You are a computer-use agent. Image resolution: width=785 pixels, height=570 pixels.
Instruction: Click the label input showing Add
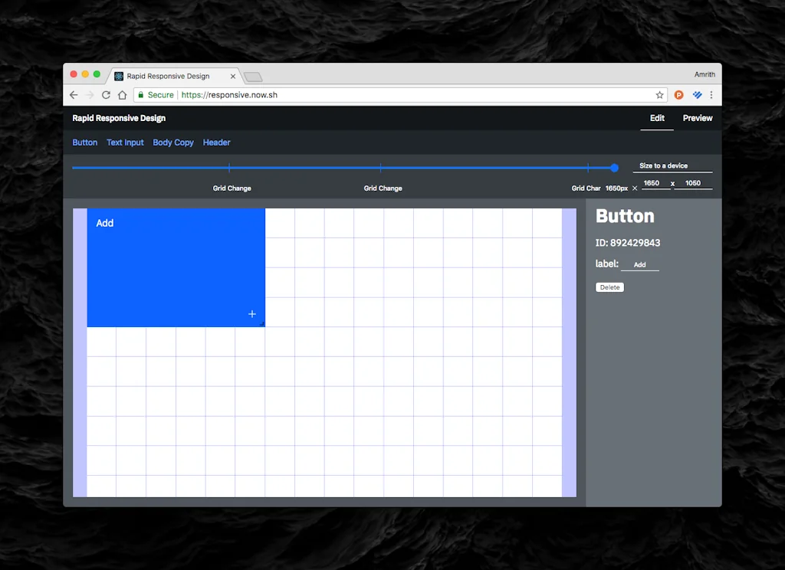pyautogui.click(x=640, y=264)
